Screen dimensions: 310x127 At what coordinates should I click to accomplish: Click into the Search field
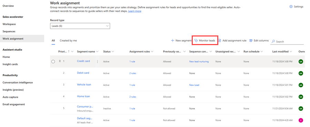[x=287, y=42]
